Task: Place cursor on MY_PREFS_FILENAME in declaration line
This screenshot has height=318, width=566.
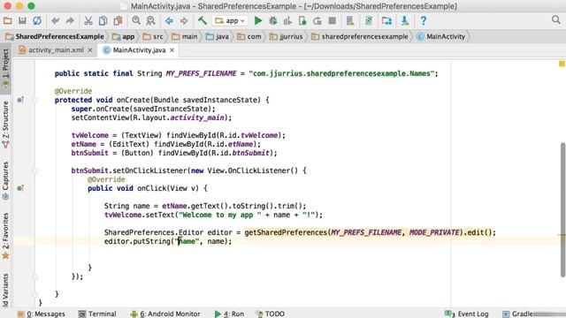Action: 201,73
